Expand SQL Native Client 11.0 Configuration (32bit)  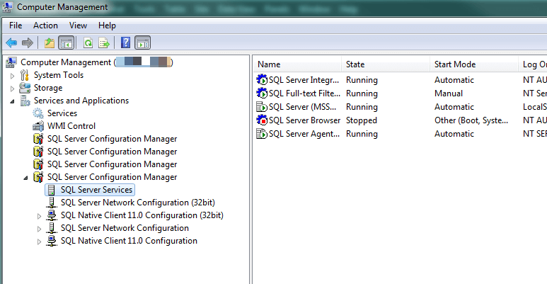coord(39,216)
